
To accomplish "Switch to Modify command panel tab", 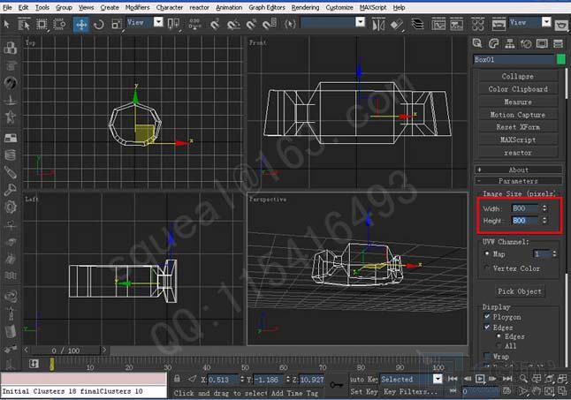I will pos(493,43).
